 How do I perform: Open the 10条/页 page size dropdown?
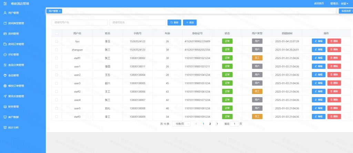pos(181,124)
